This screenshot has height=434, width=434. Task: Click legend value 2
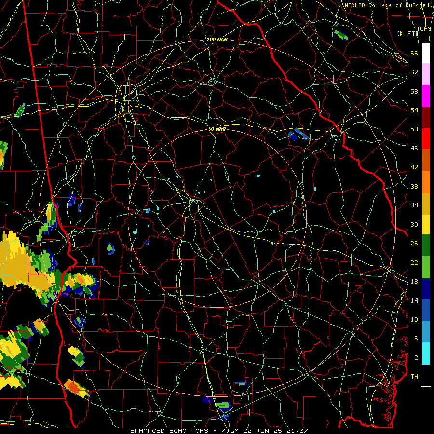pos(416,358)
